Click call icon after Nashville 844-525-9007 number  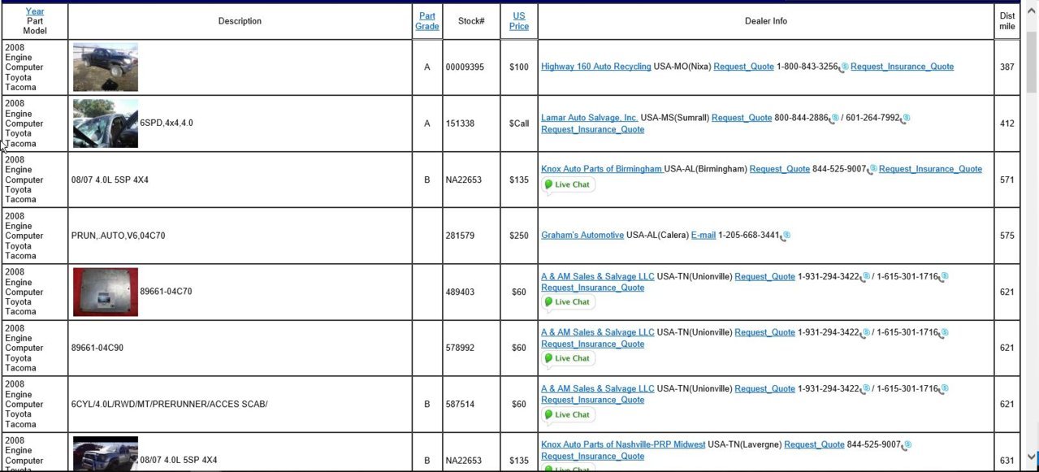[x=907, y=445]
